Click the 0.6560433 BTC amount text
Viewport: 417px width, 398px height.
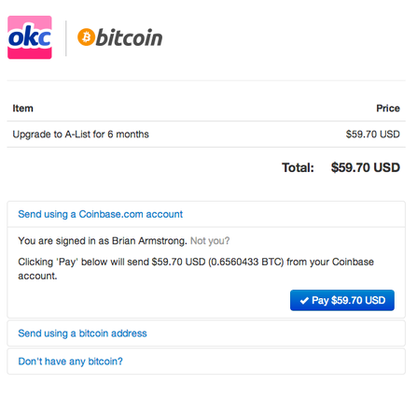pos(246,262)
